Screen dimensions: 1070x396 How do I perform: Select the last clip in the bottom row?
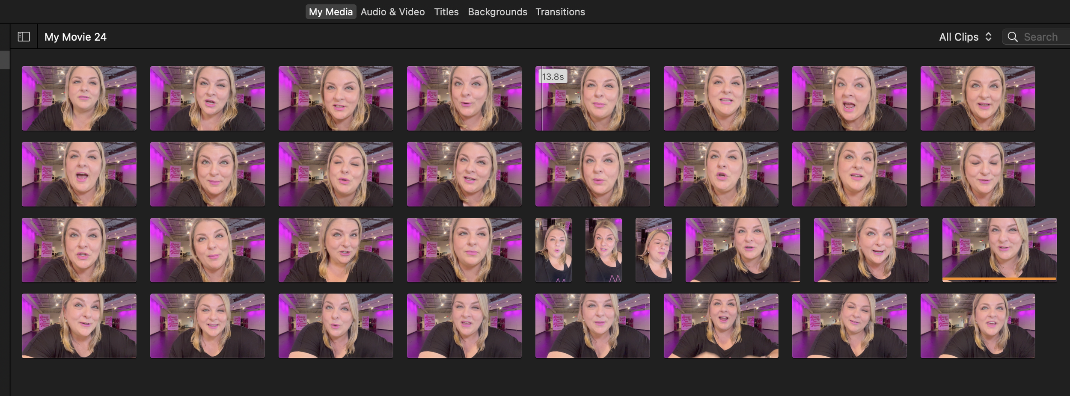(978, 326)
